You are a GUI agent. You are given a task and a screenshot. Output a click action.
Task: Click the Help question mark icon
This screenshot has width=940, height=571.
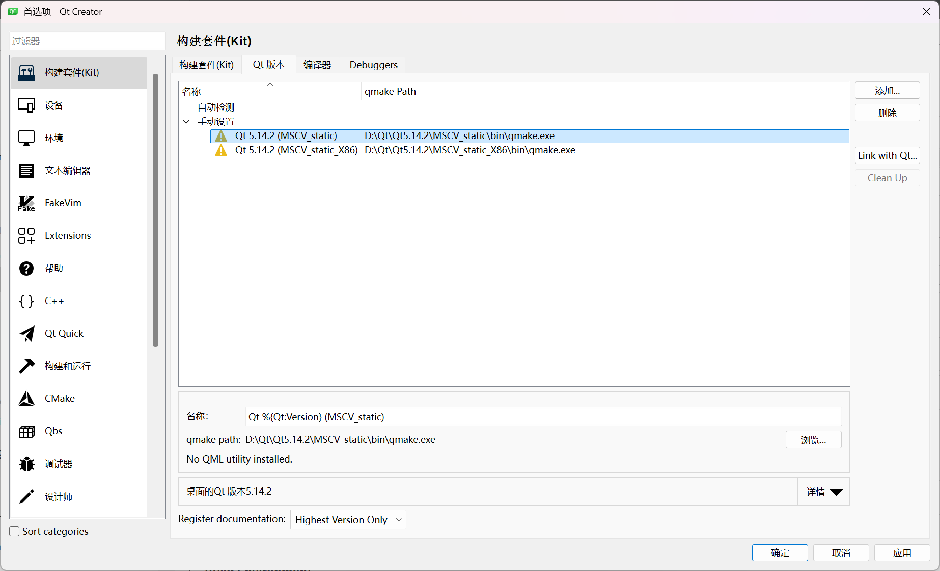[26, 268]
